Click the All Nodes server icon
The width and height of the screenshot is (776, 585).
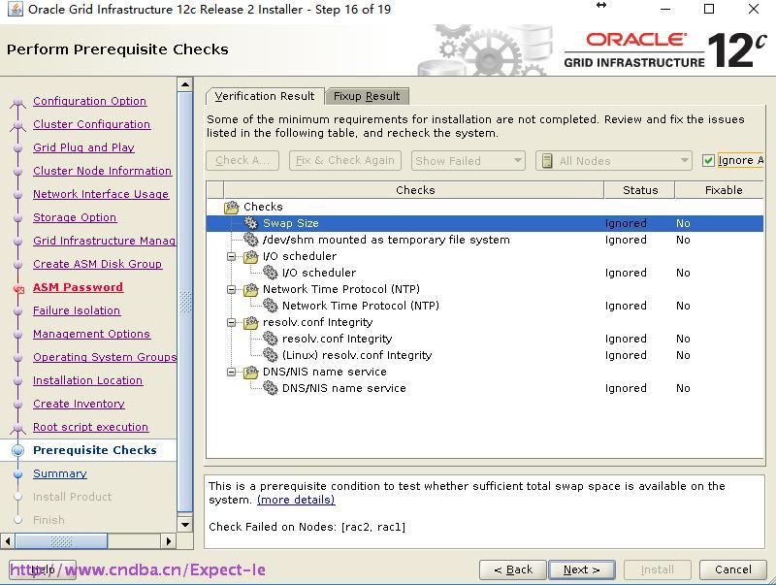click(547, 161)
